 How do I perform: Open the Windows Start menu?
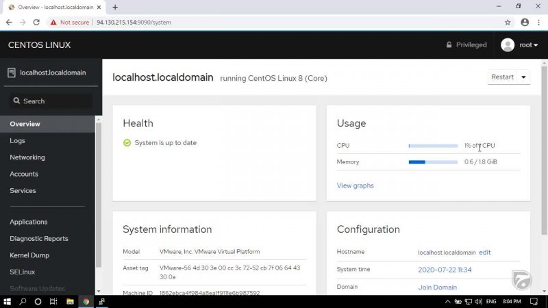[7, 301]
